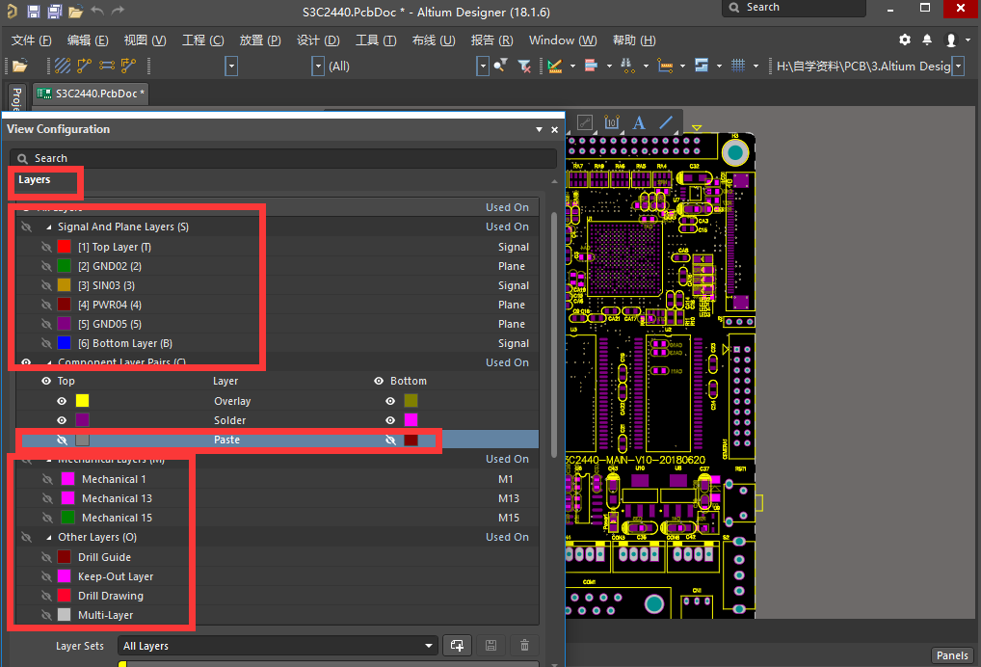This screenshot has height=667, width=981.
Task: Hide the Bottom Solder layer
Action: 390,420
